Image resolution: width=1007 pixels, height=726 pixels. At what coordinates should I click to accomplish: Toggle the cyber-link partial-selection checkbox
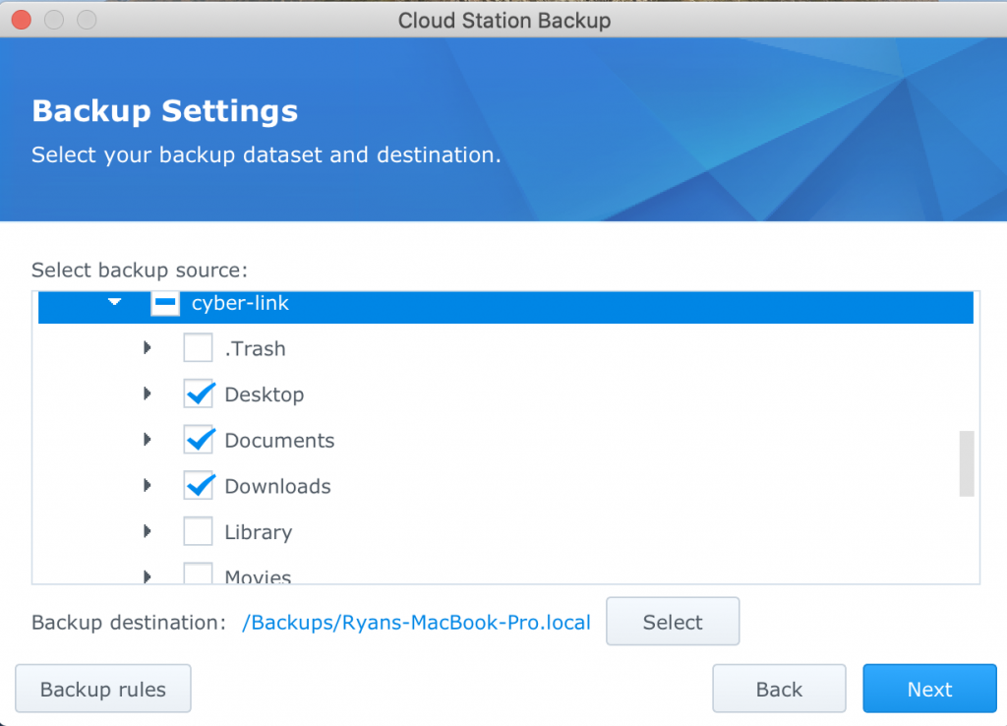point(165,303)
